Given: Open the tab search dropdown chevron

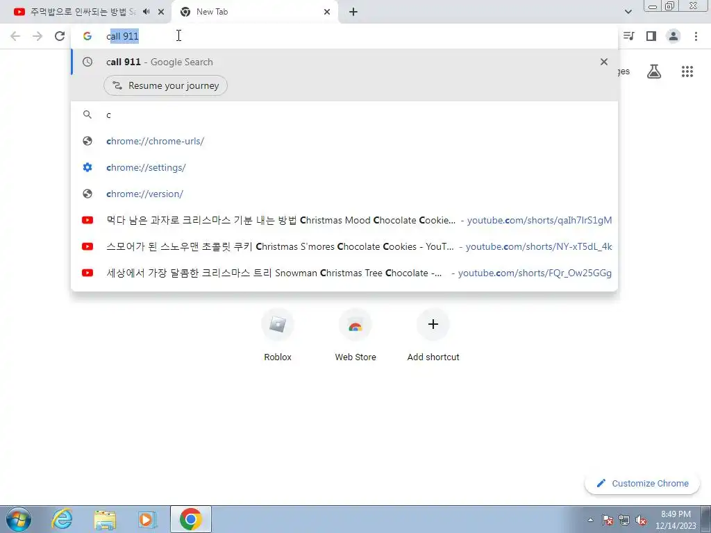Looking at the screenshot, I should coord(628,12).
